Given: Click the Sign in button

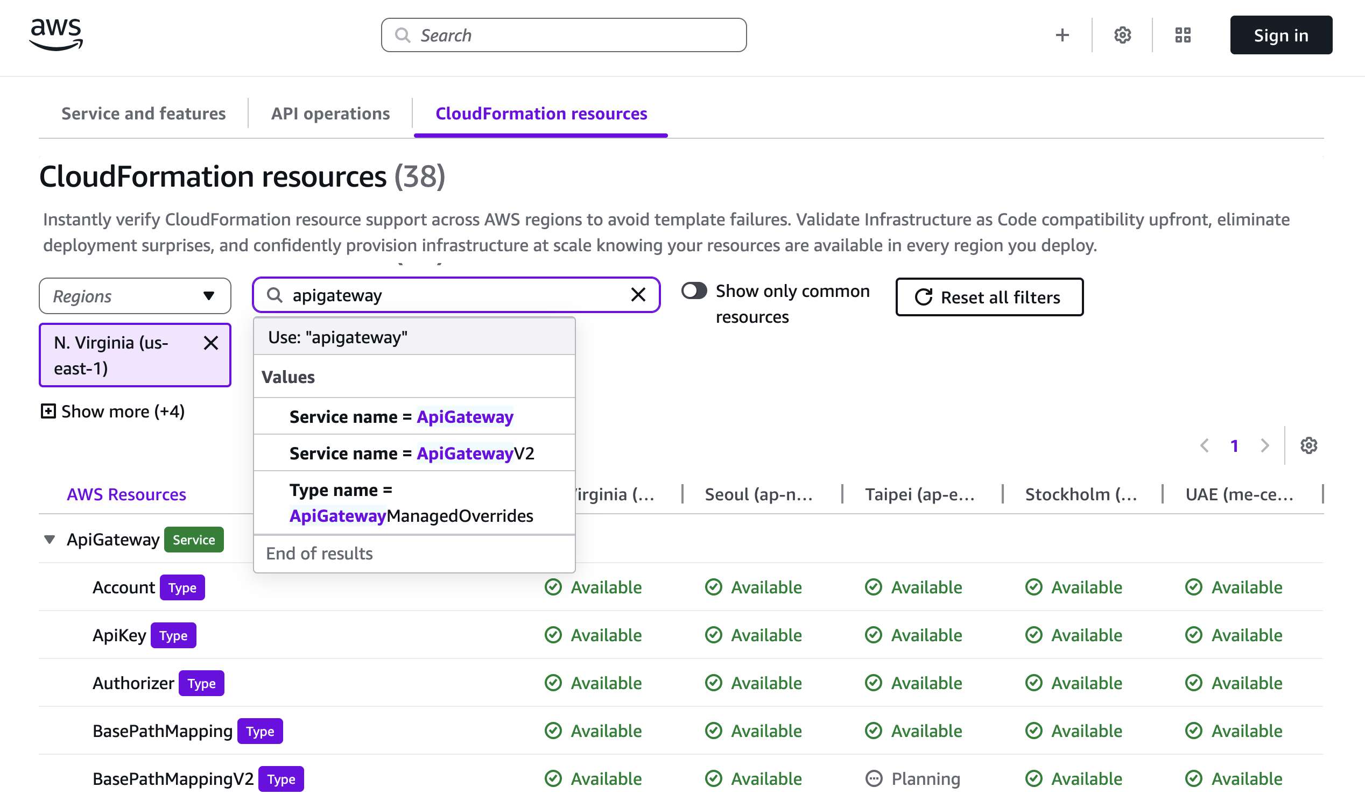Looking at the screenshot, I should click(1280, 35).
